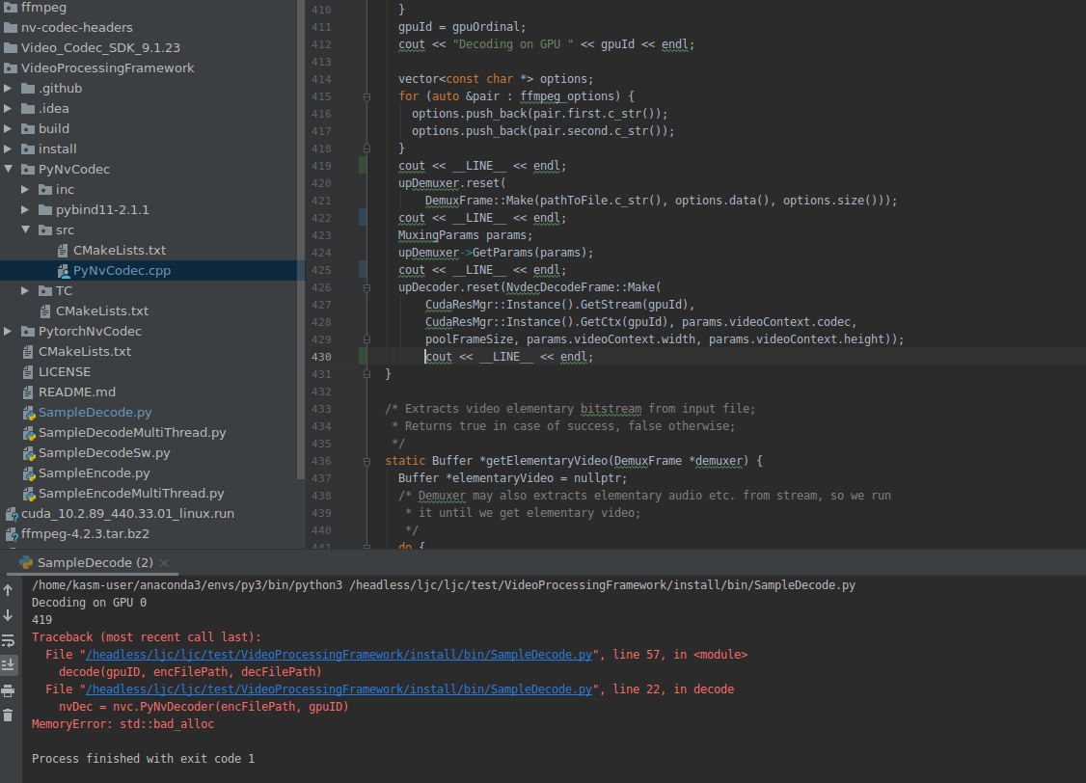Collapse the PyNvCodec project folder
The width and height of the screenshot is (1086, 783).
tap(10, 169)
